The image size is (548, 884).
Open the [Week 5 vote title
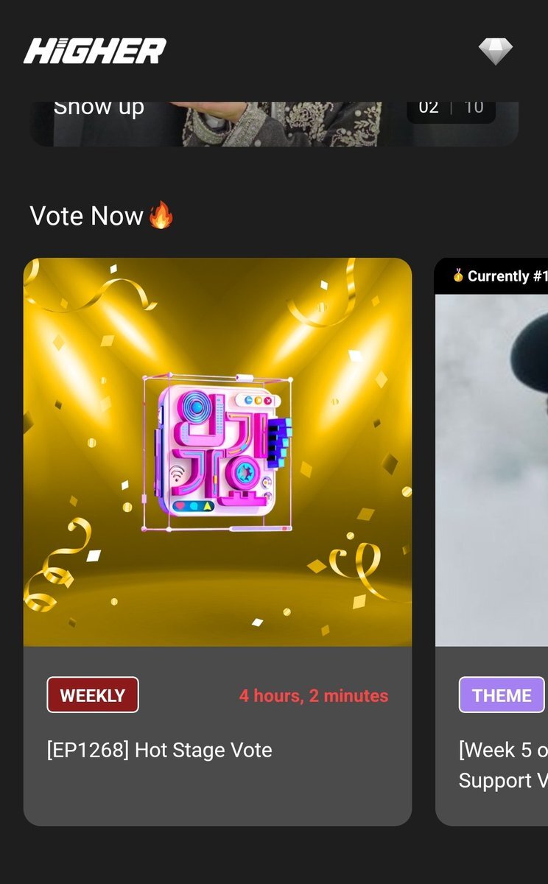coord(503,750)
